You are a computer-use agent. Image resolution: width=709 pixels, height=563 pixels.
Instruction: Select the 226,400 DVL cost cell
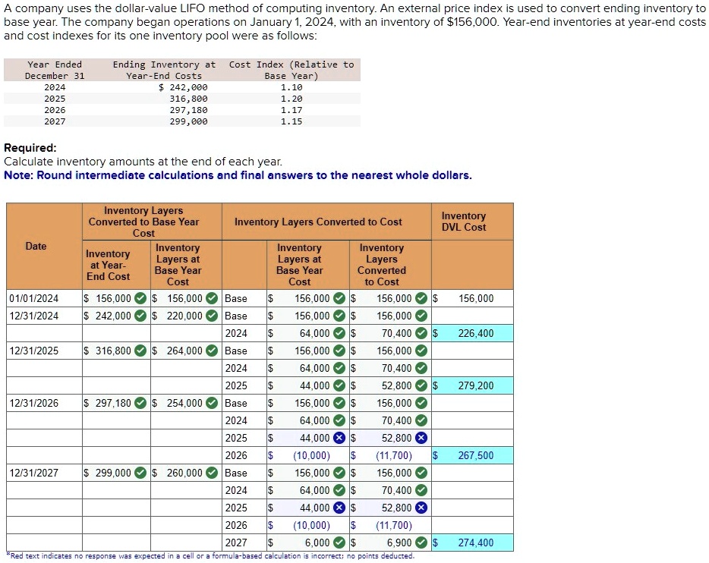click(472, 333)
